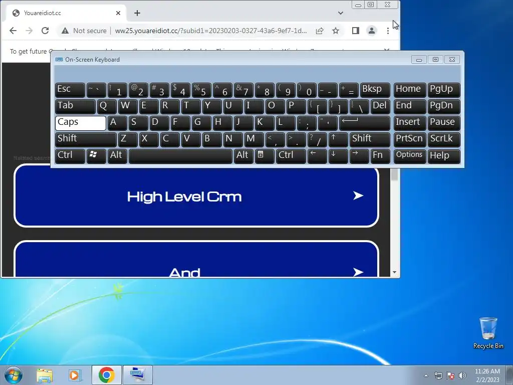This screenshot has width=513, height=385.
Task: Click the Windows logo key on keyboard
Action: tap(96, 156)
